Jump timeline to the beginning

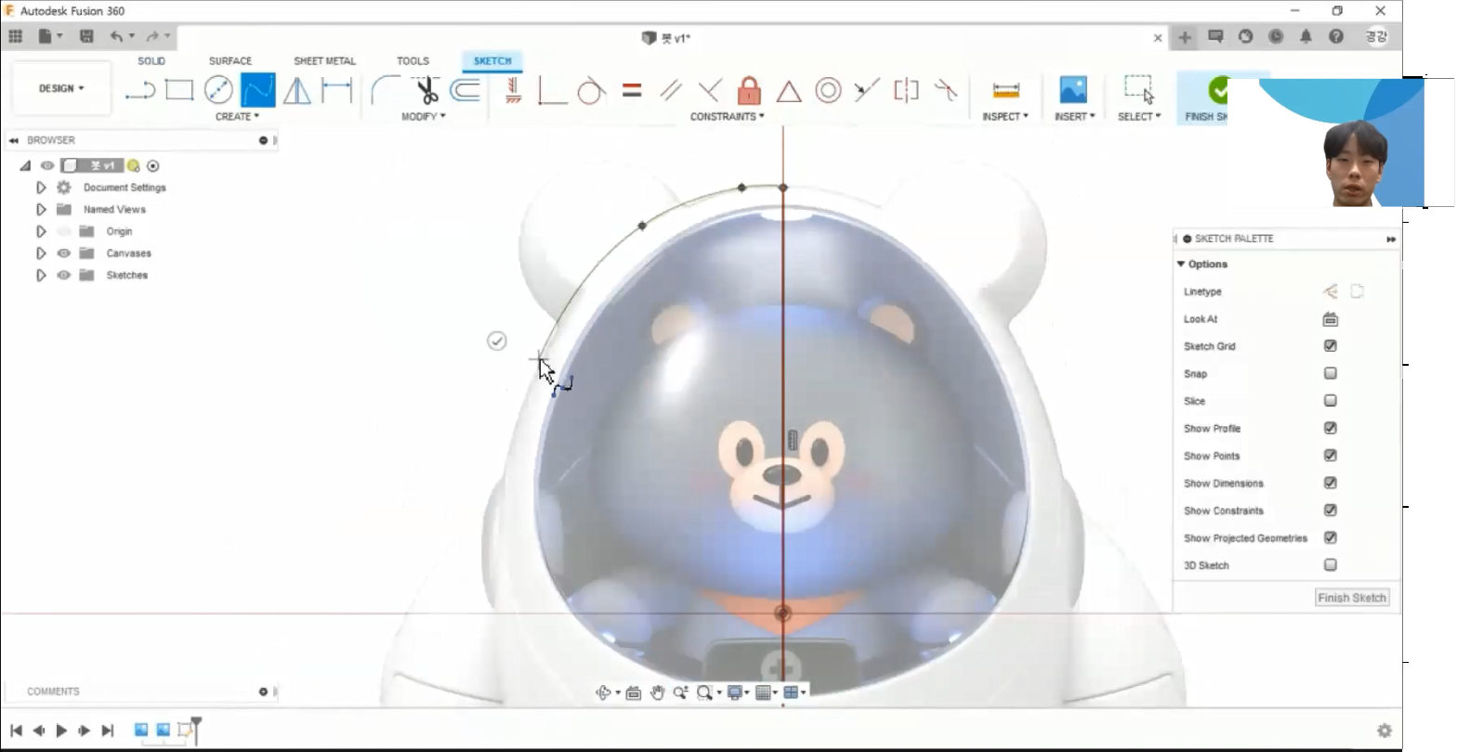coord(16,732)
